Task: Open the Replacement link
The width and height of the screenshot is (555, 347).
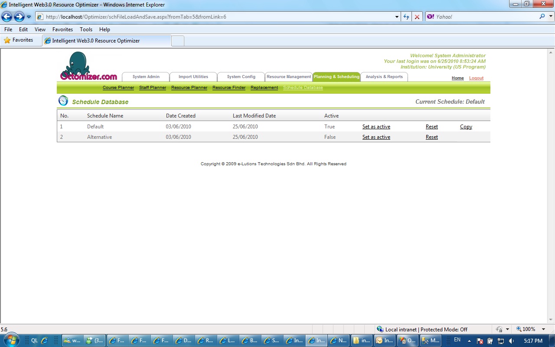Action: point(264,88)
